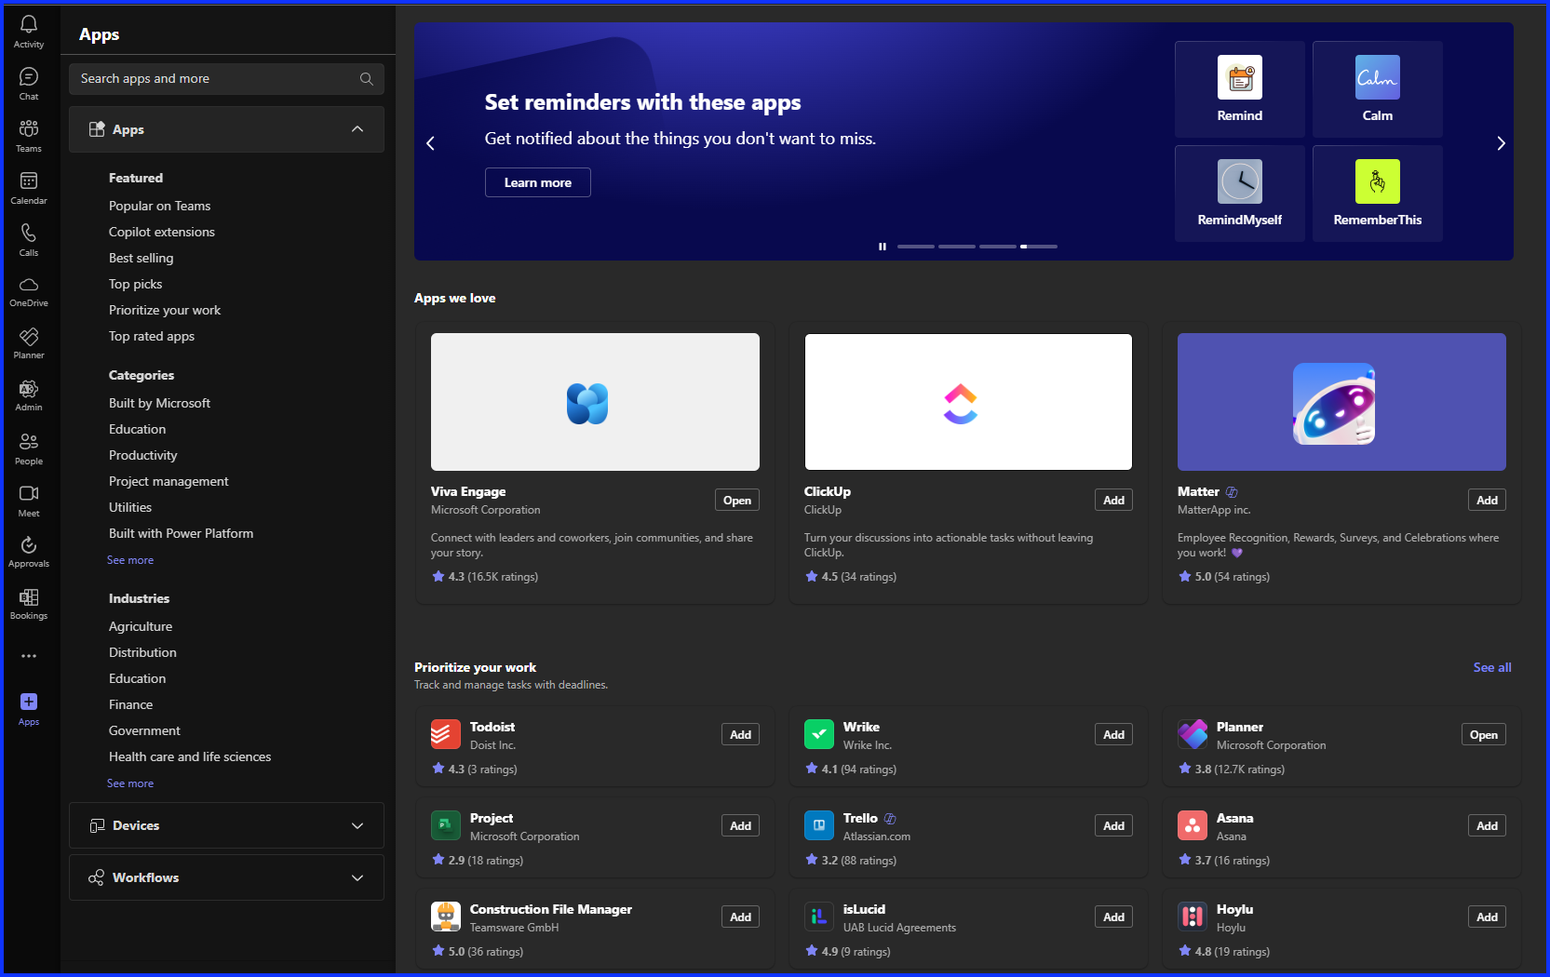1550x977 pixels.
Task: Select Top rated apps under Featured
Action: [151, 336]
